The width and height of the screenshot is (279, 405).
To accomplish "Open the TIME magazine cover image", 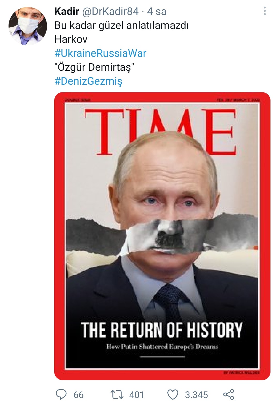I will [162, 236].
